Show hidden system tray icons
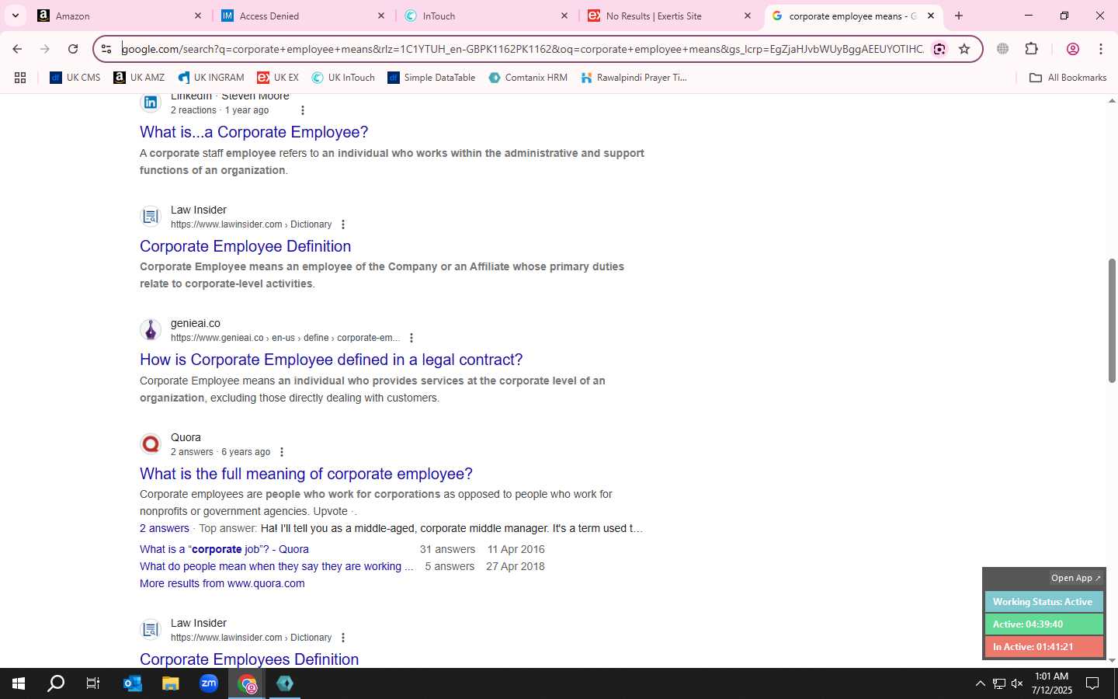1118x699 pixels. click(980, 683)
